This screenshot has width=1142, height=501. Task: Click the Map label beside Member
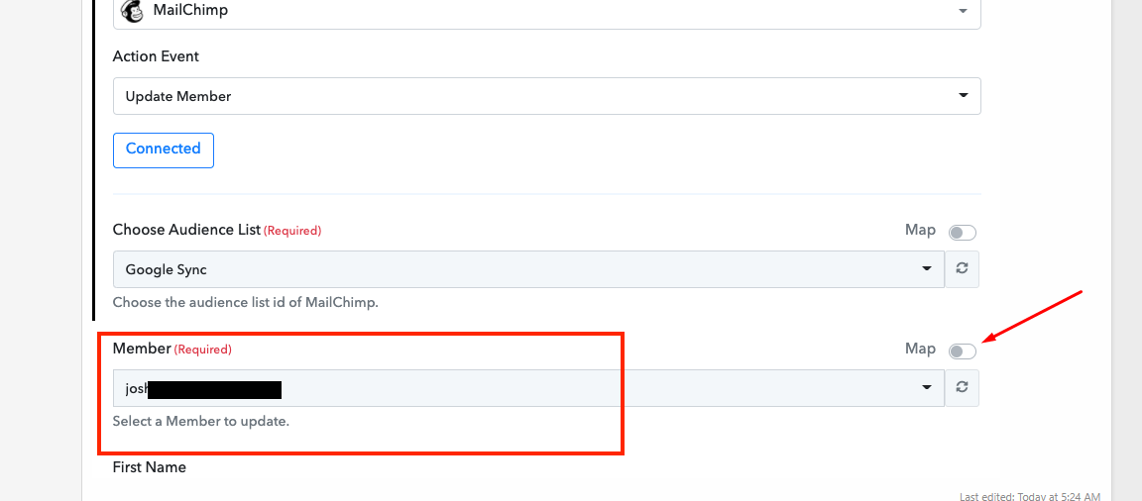tap(920, 349)
